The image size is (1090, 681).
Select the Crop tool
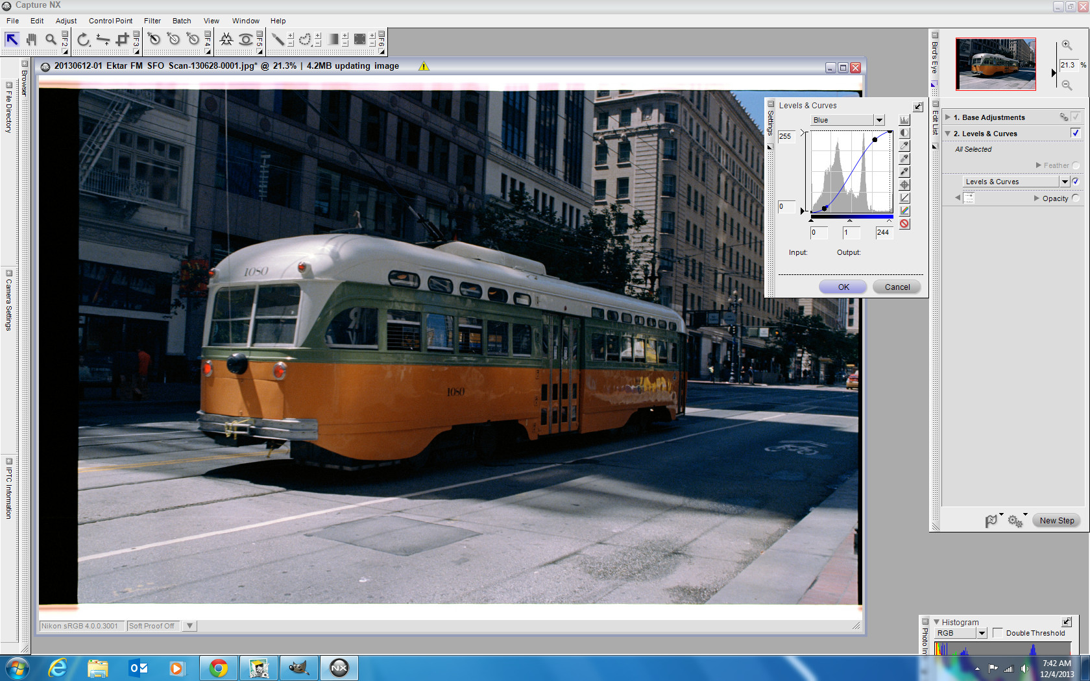122,40
